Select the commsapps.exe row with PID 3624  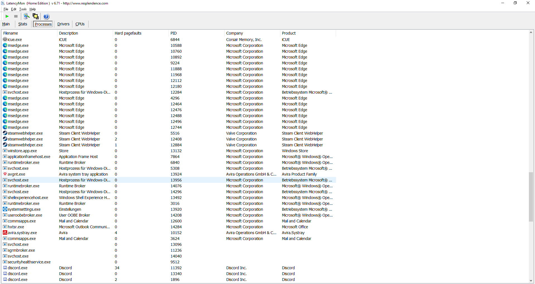pyautogui.click(x=169, y=239)
